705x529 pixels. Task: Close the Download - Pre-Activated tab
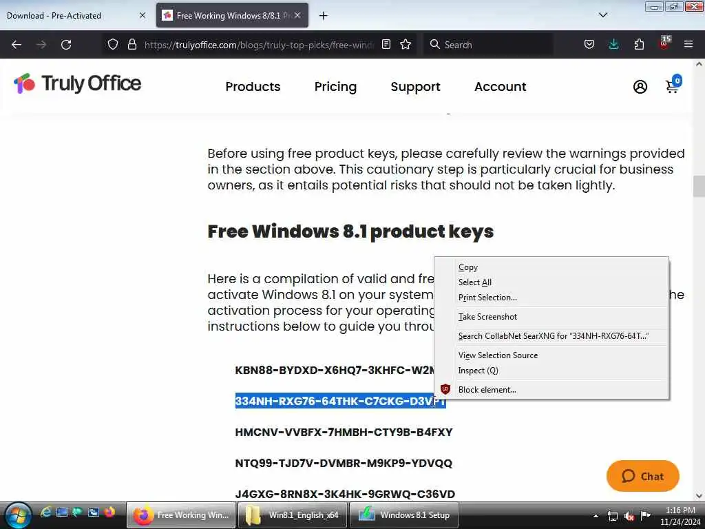pyautogui.click(x=143, y=15)
